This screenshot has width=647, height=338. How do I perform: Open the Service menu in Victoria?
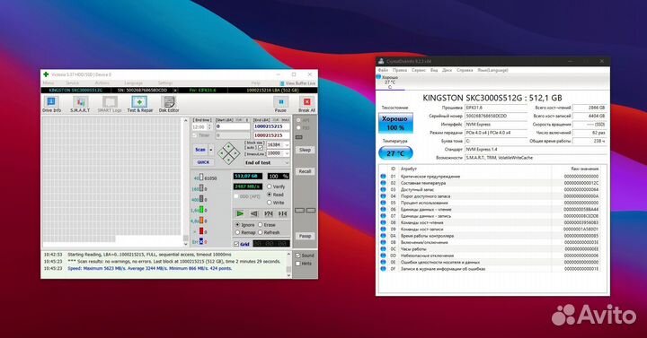tap(72, 83)
